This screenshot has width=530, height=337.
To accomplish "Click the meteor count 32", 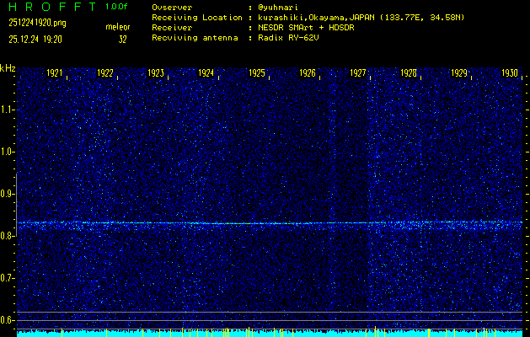I will point(122,40).
